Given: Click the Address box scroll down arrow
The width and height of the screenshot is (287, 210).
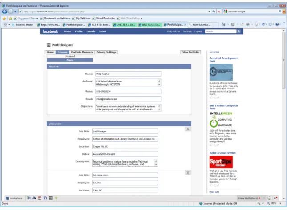Looking at the screenshot, I should [x=159, y=84].
